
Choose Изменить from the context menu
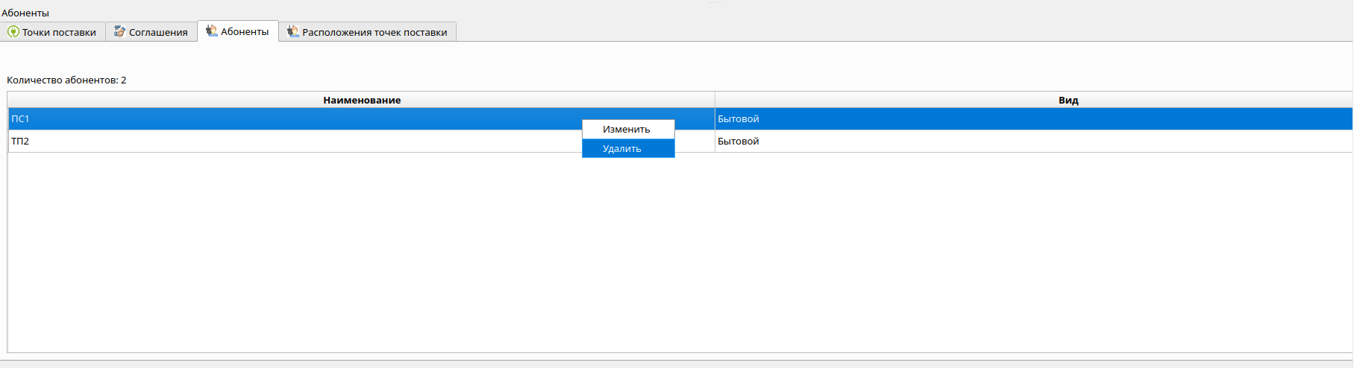627,130
